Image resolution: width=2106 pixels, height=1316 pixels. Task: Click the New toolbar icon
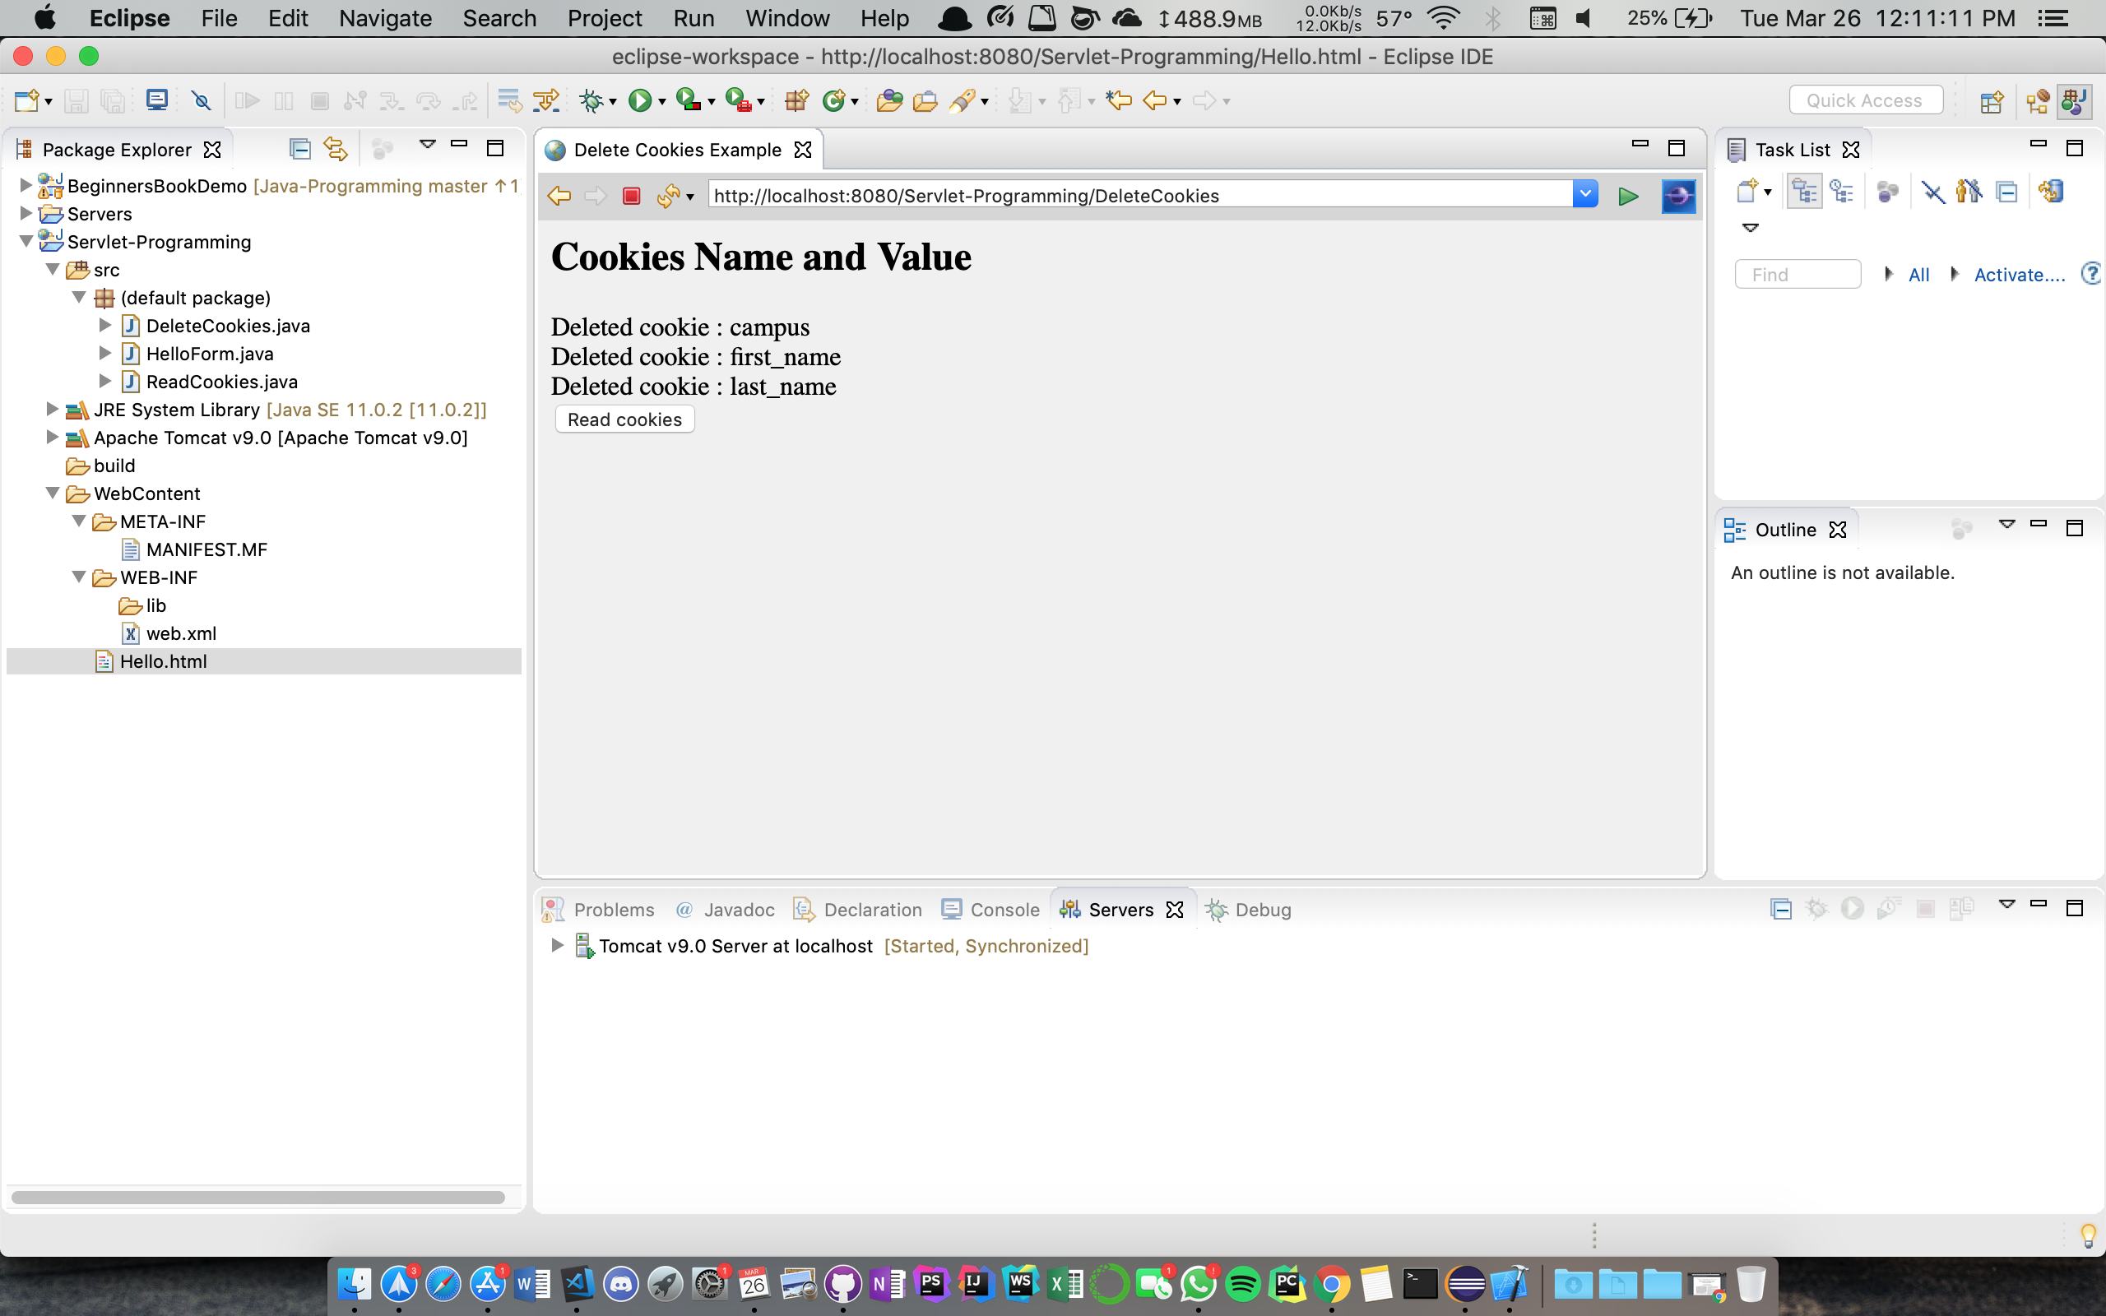pyautogui.click(x=26, y=101)
